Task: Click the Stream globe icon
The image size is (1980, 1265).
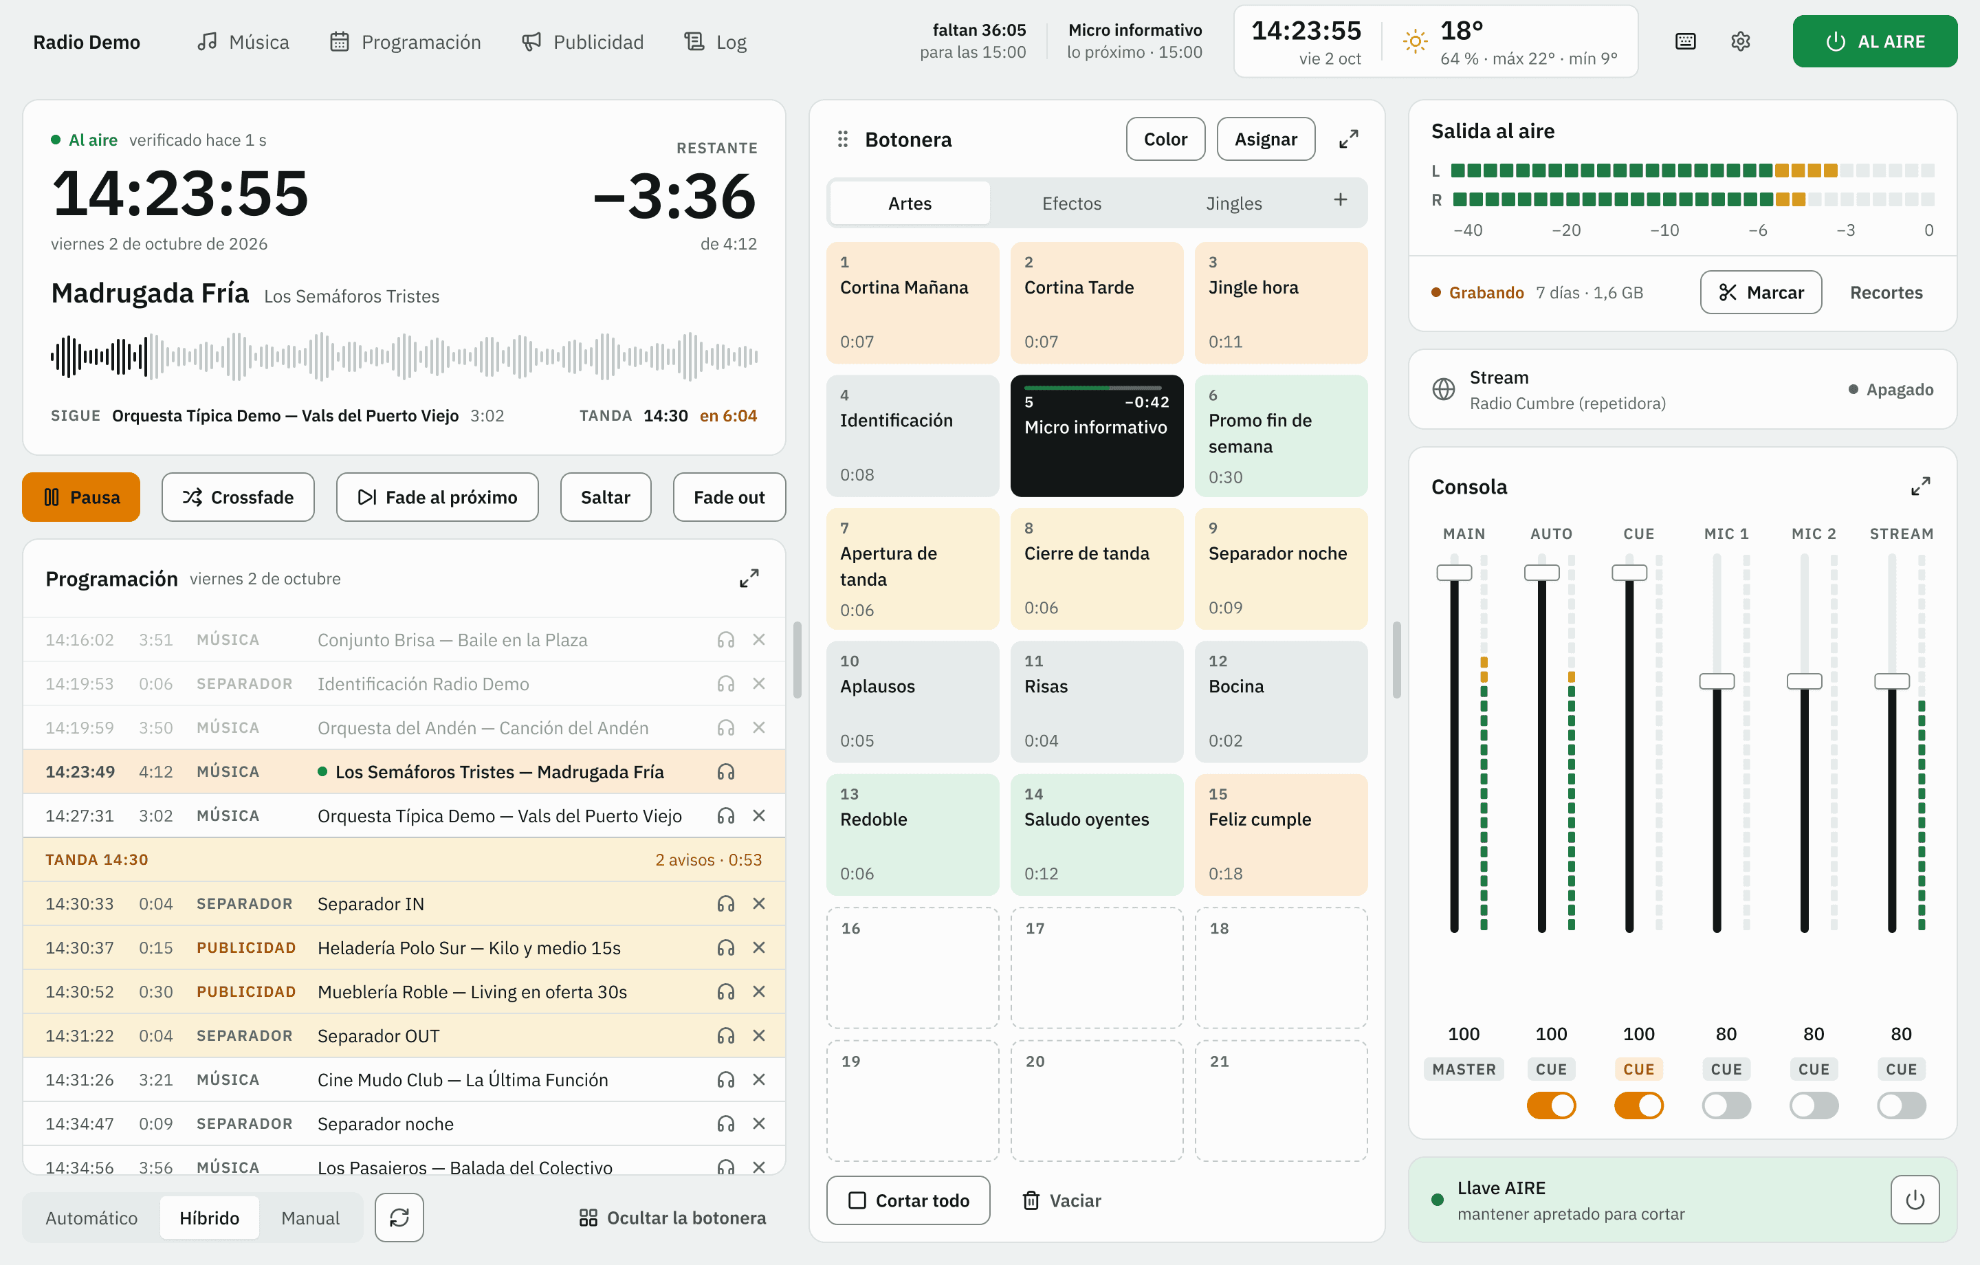Action: (x=1443, y=389)
